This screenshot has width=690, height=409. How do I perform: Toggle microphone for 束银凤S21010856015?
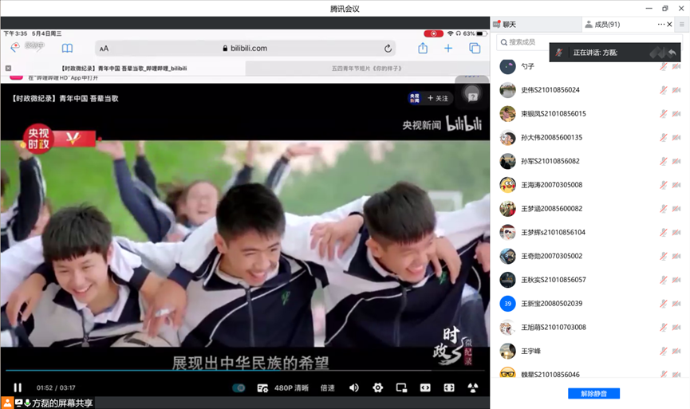(663, 113)
